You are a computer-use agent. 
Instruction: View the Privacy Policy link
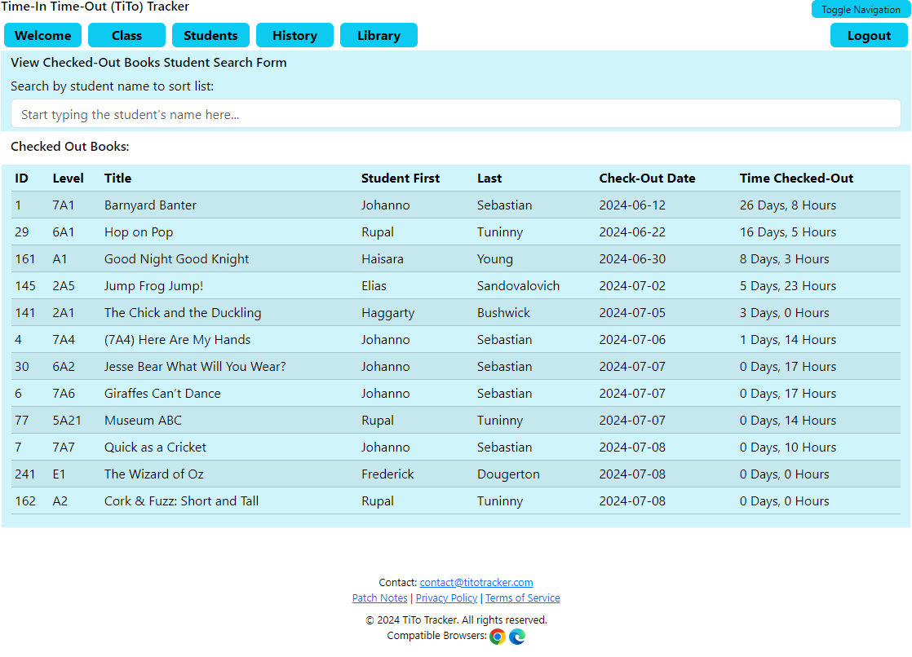pos(446,598)
